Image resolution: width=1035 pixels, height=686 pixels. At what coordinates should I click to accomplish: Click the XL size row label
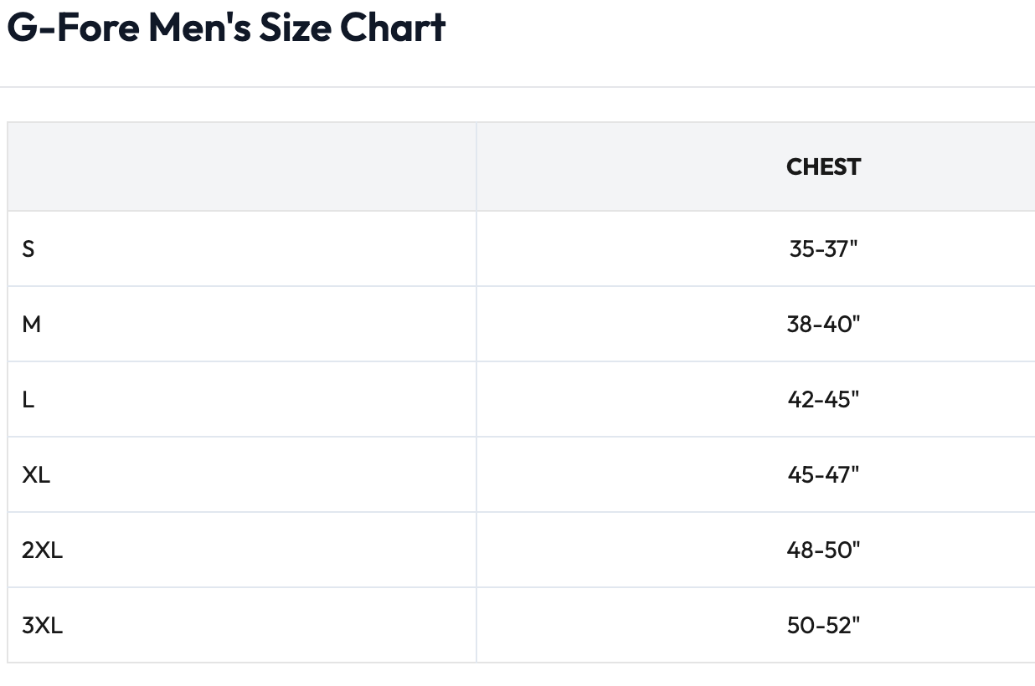pos(36,474)
